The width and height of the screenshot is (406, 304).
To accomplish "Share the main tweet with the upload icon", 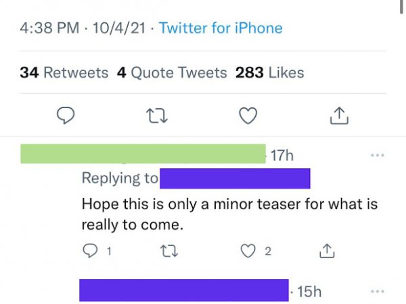I will tap(339, 116).
